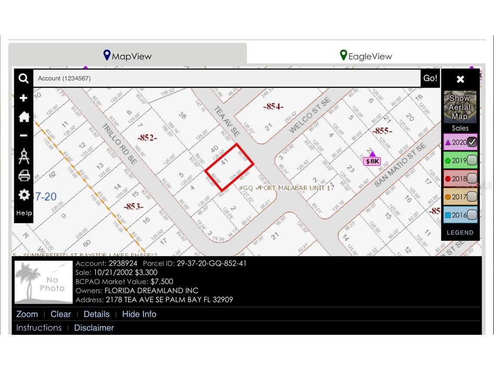Uncheck the 2020 sales filter
This screenshot has height=370, width=494.
click(x=471, y=142)
